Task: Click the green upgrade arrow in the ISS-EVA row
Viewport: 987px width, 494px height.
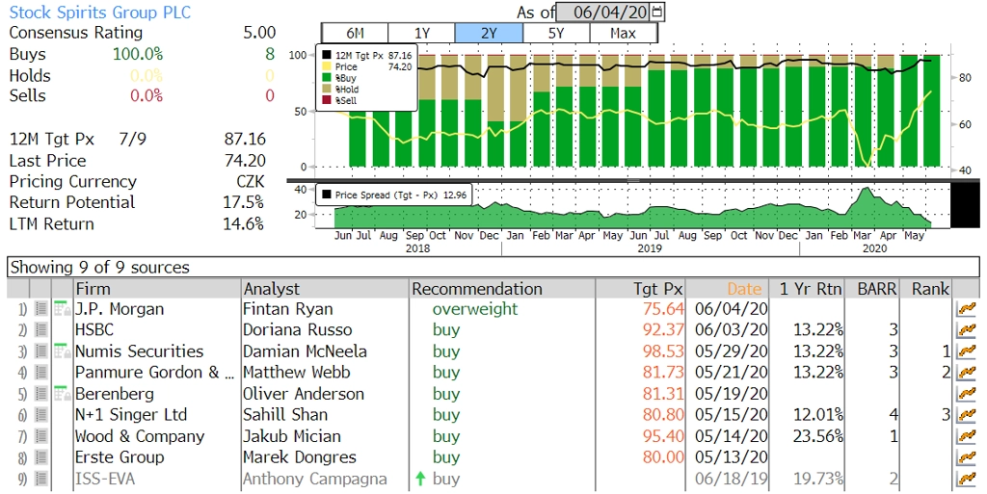Action: click(x=420, y=479)
